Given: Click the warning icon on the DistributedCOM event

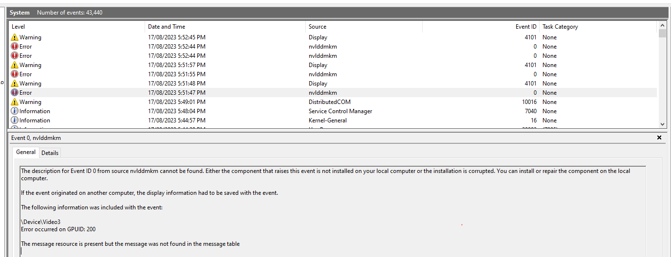Looking at the screenshot, I should pyautogui.click(x=15, y=102).
